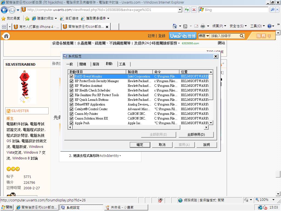Click the Uwants search input field
Image resolution: width=281 pixels, height=211 pixels.
(224, 36)
